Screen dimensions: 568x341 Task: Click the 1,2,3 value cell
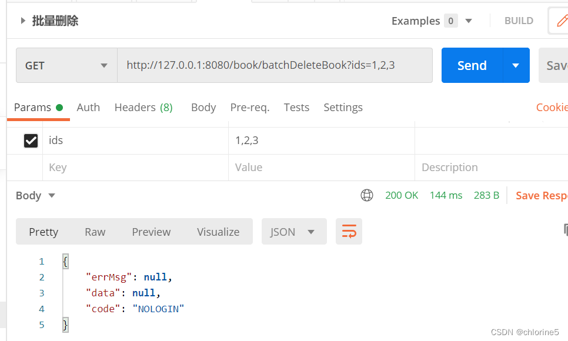click(x=322, y=141)
